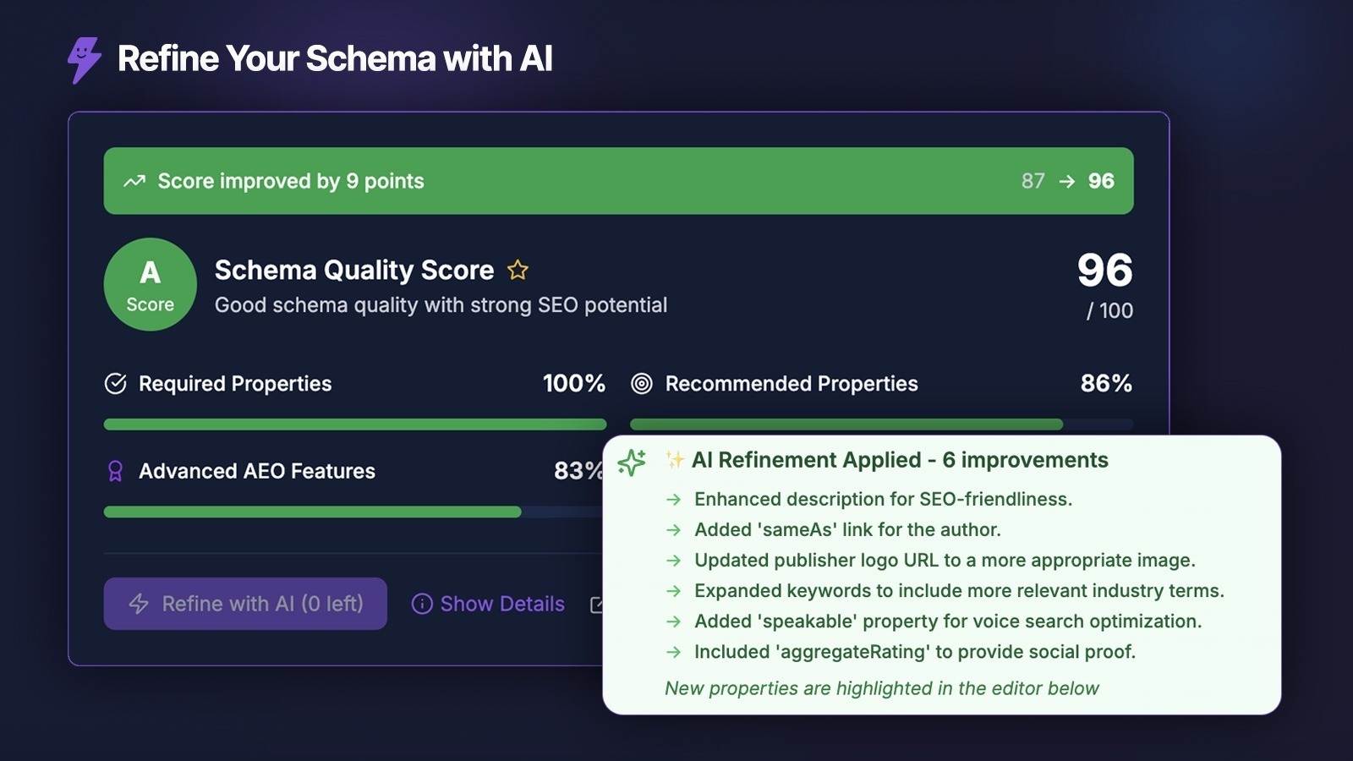Click the external link icon beside Show Details
The width and height of the screenshot is (1353, 761).
pos(596,605)
